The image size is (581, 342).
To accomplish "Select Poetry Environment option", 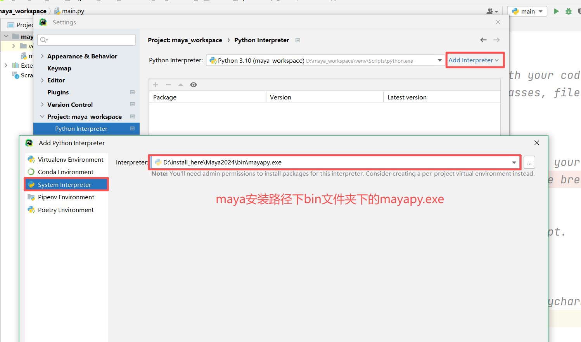I will [66, 210].
